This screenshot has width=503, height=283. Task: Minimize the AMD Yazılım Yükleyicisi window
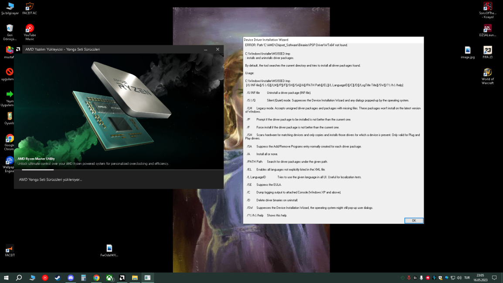pos(206,49)
